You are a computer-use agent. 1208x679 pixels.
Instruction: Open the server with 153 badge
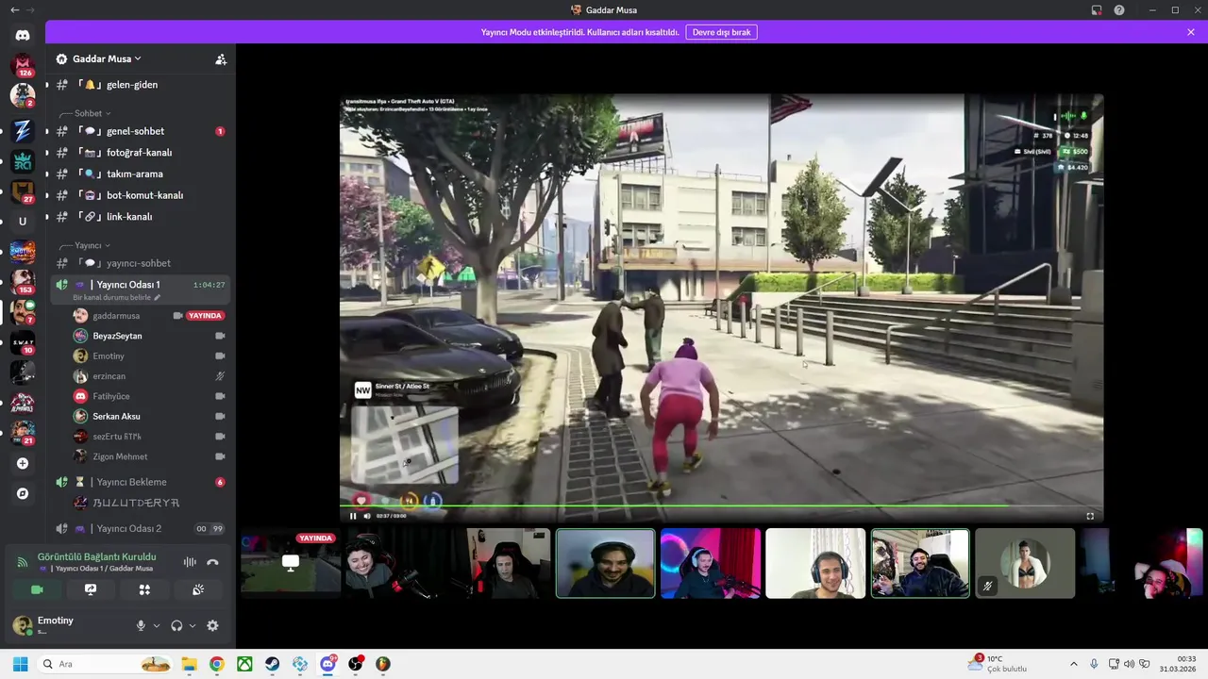pyautogui.click(x=23, y=282)
